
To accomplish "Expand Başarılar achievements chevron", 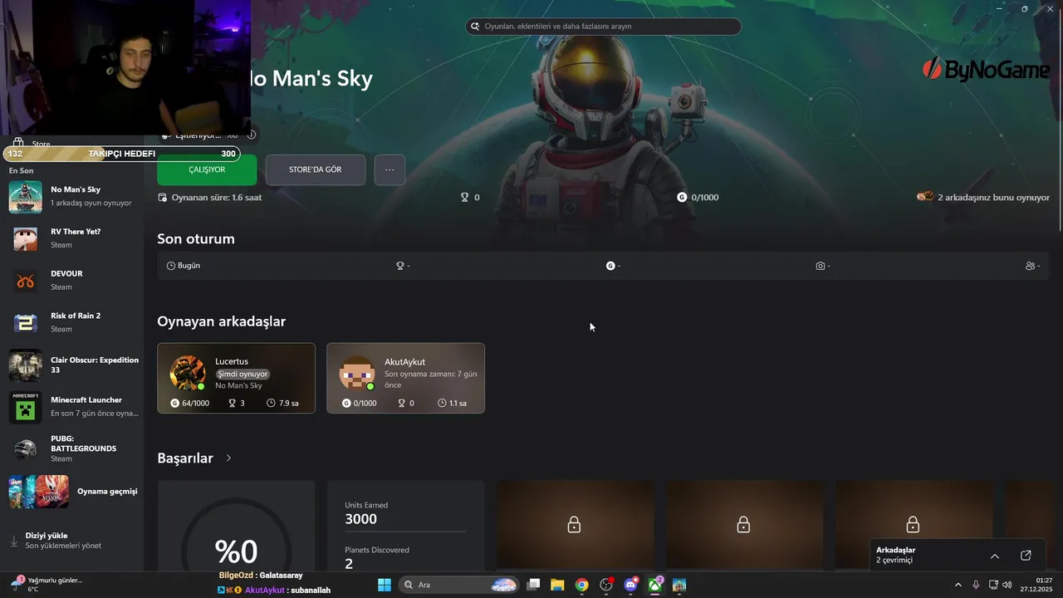I will pos(228,458).
